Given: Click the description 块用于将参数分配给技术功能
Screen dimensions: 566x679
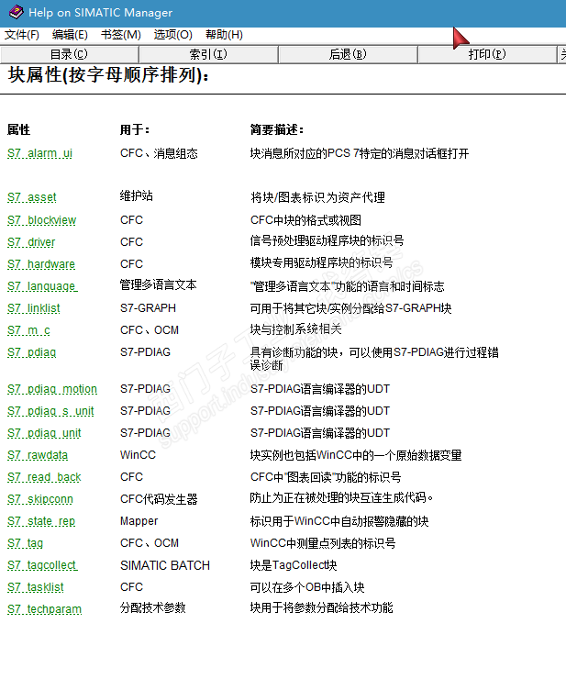Looking at the screenshot, I should (321, 608).
